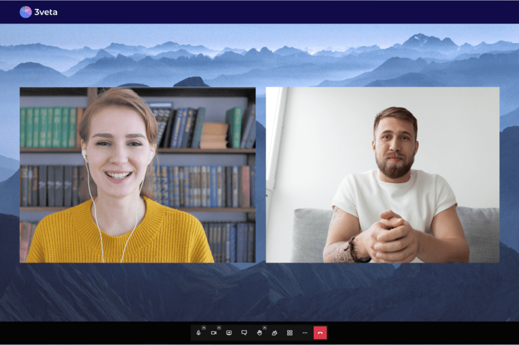Image resolution: width=519 pixels, height=345 pixels.
Task: Expand microphone options chevron
Action: [204, 328]
